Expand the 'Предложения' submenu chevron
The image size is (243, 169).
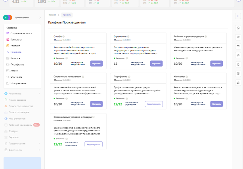[39, 144]
